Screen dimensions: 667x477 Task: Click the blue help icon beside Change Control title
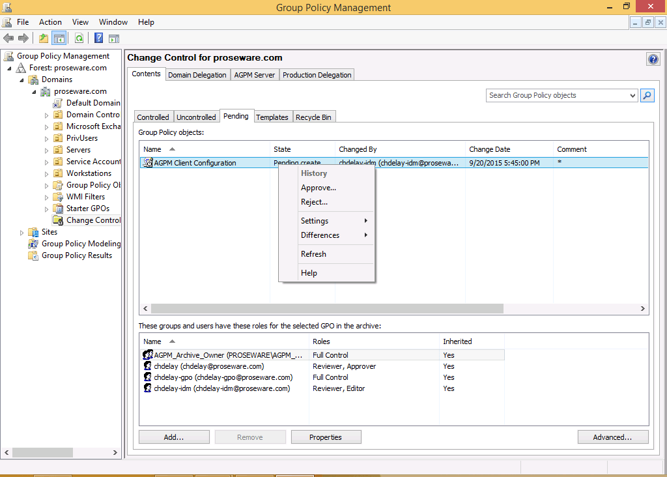point(653,59)
